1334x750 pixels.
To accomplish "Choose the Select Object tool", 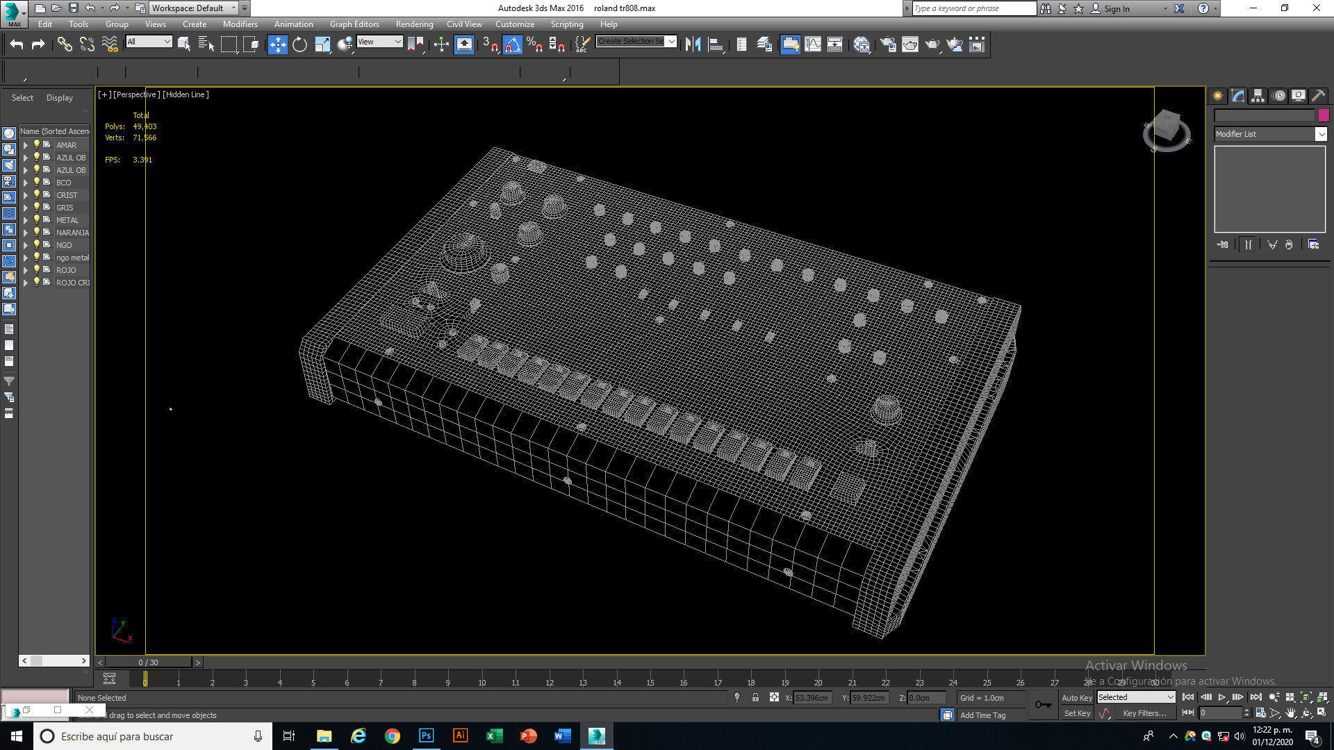I will (x=184, y=44).
